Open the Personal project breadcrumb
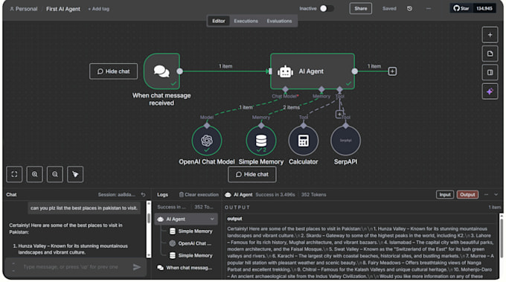Viewport: 506px width, 282px height. point(24,9)
